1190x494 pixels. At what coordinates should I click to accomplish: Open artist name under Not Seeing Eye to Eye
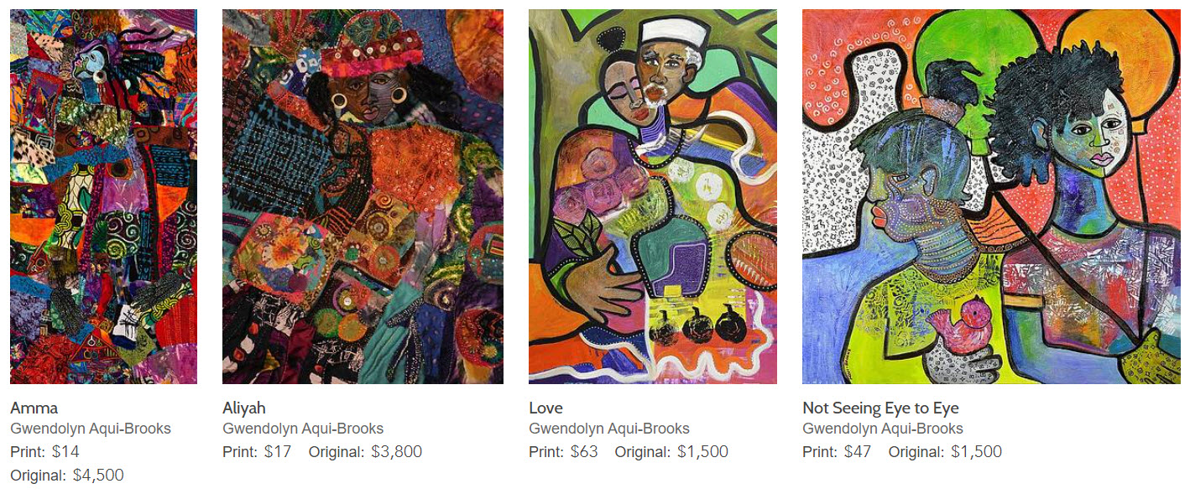[883, 429]
